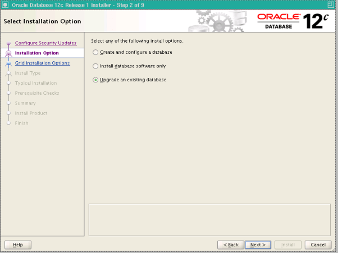Click the 'Select any of the following install options.' text

point(137,41)
